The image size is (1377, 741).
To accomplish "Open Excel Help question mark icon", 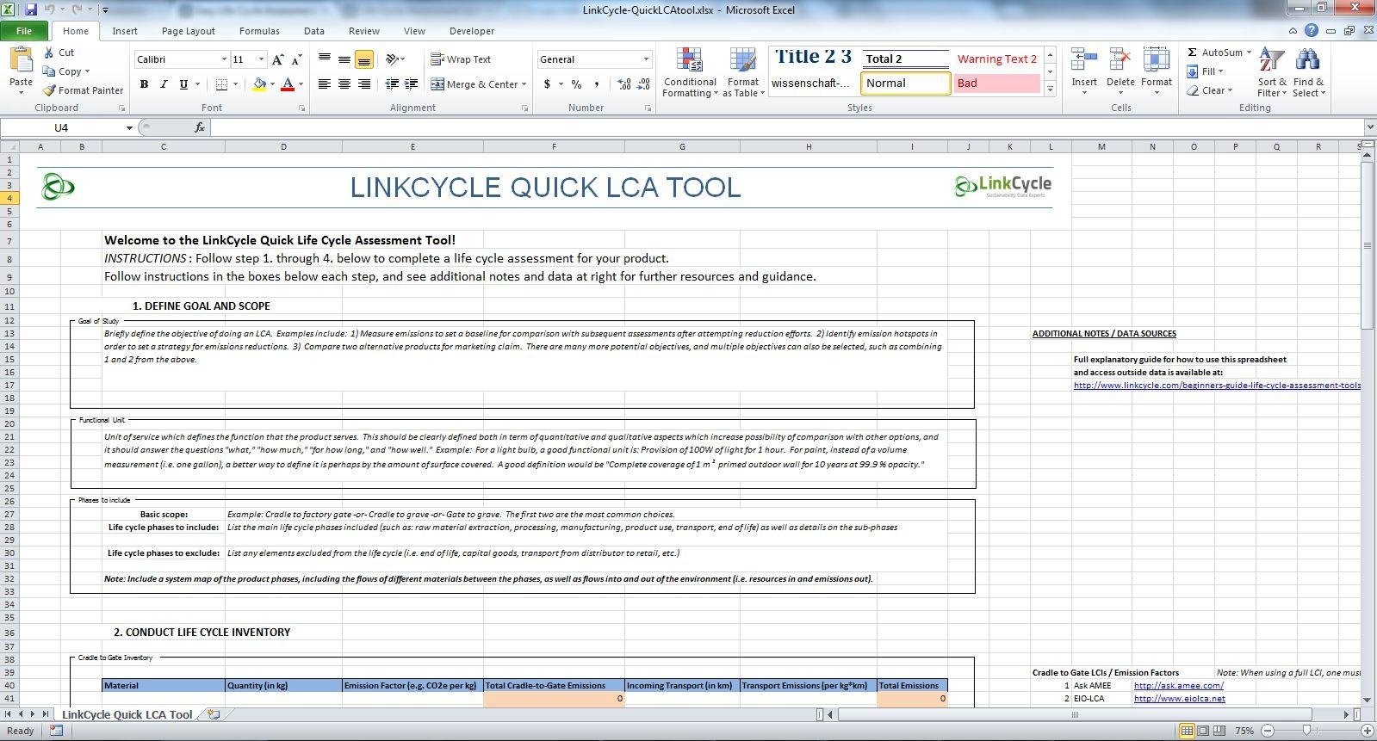I will [x=1312, y=30].
